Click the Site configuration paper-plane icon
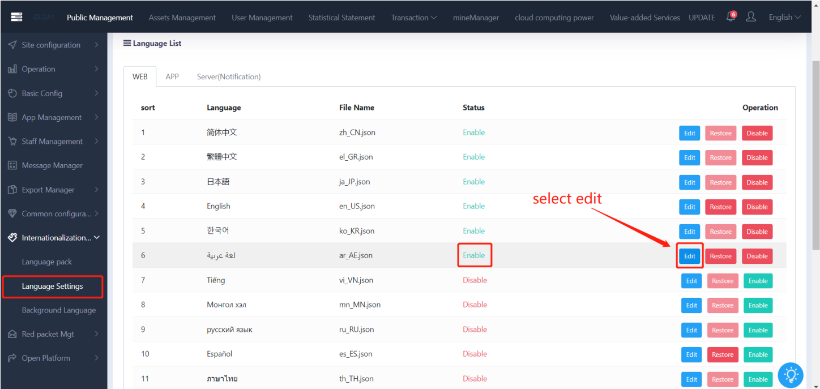The image size is (820, 389). 12,45
